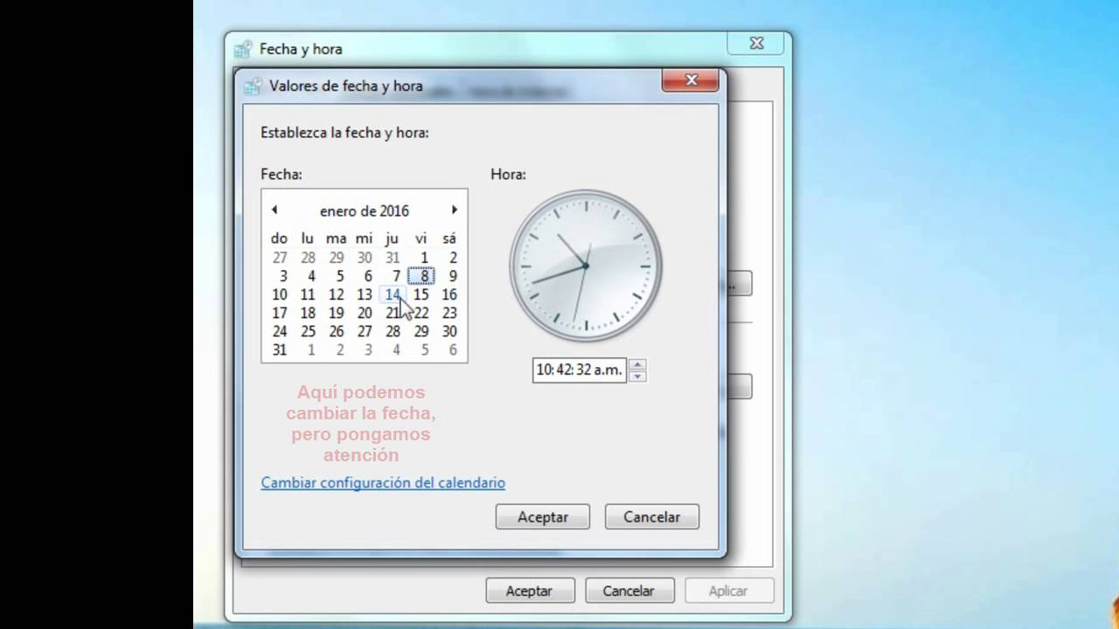
Task: Increase time with up spinner arrow
Action: click(637, 364)
